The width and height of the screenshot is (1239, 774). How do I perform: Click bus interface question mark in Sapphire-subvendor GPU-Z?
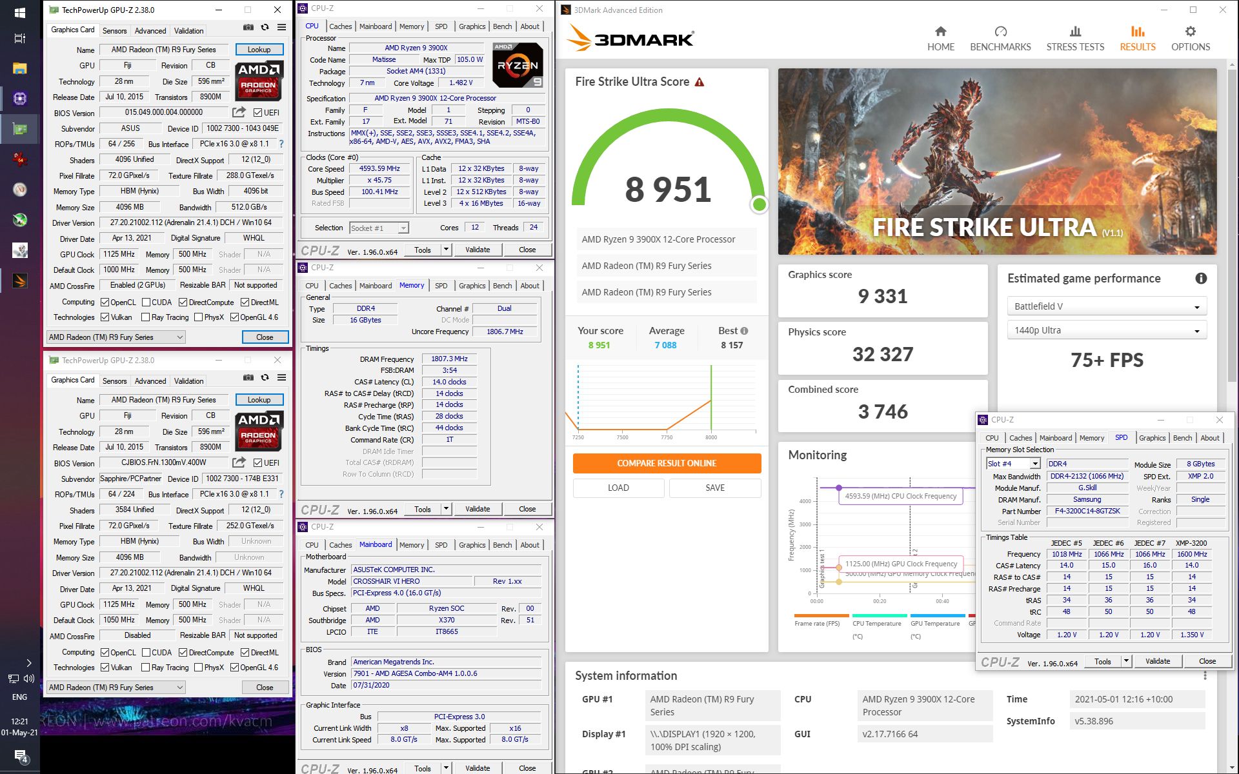(x=281, y=494)
